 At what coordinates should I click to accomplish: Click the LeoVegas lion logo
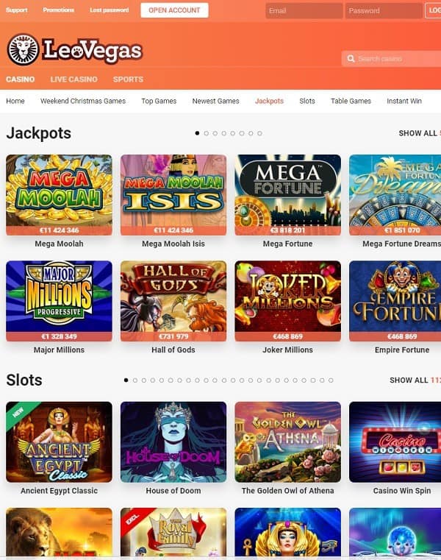tap(24, 49)
